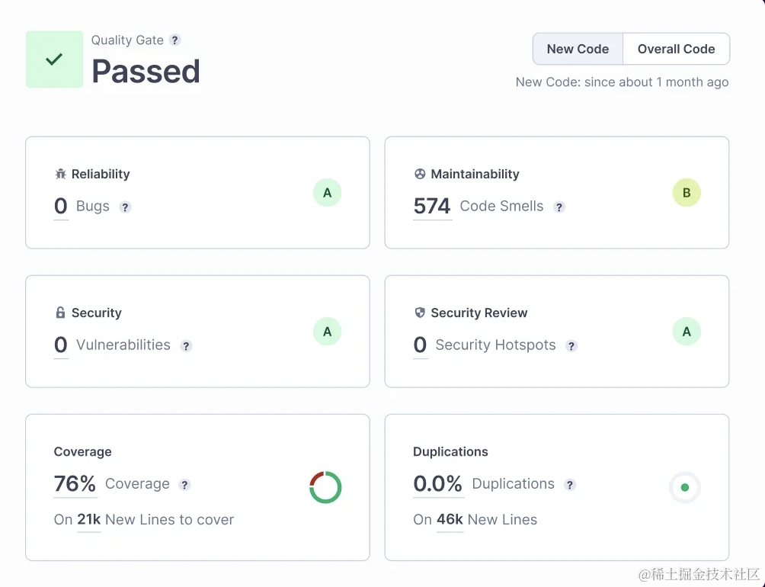
Task: Click the help icon next to Vulnerabilities
Action: click(x=186, y=345)
